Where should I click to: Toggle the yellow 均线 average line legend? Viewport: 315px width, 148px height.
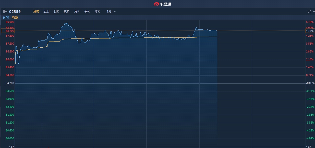pyautogui.click(x=15, y=18)
